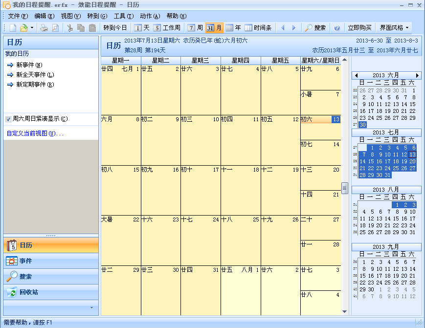Click the open folder toolbar icon
425x328 pixels.
pos(24,28)
